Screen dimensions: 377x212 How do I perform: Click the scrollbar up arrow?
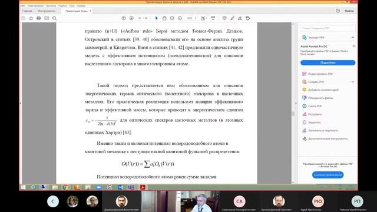pyautogui.click(x=293, y=24)
